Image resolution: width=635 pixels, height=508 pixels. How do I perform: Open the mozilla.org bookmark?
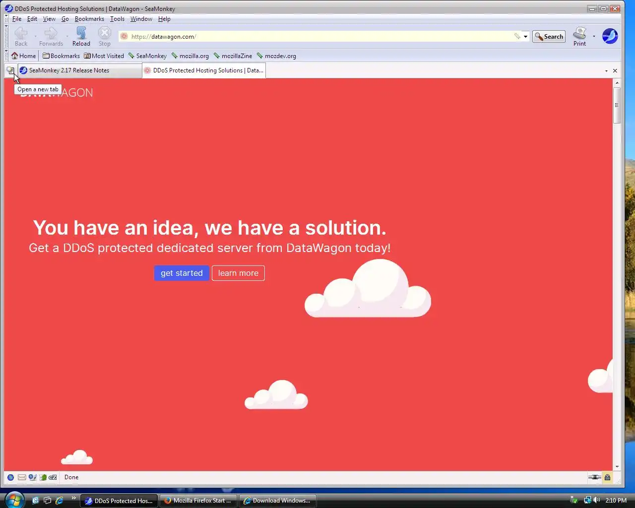[x=190, y=56]
